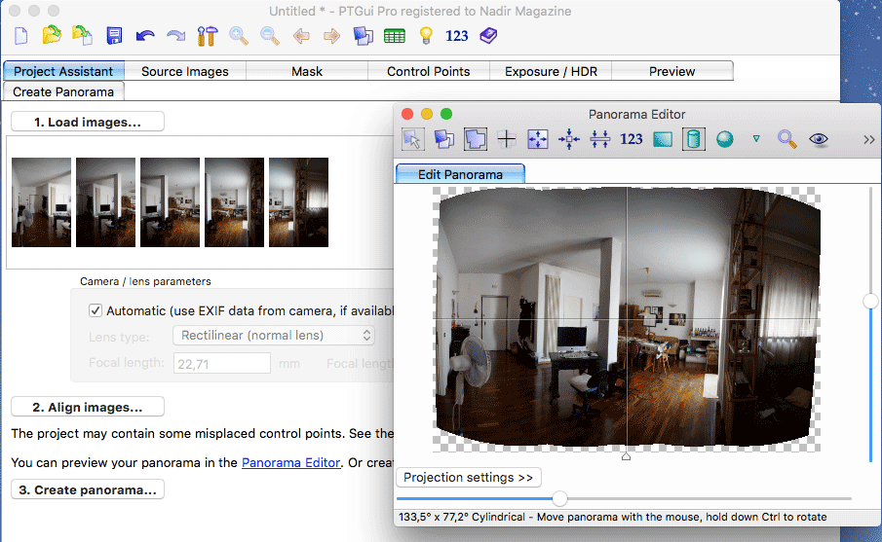
Task: Zoom out using the main toolbar magnifier
Action: [x=270, y=36]
